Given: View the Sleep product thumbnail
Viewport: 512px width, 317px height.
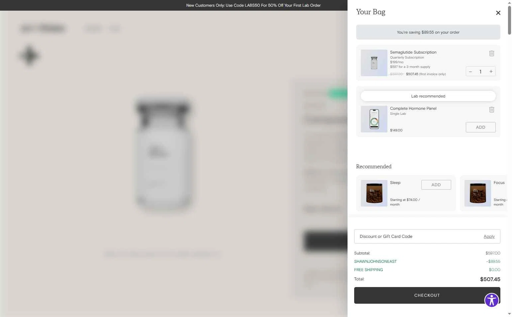Looking at the screenshot, I should click(374, 193).
